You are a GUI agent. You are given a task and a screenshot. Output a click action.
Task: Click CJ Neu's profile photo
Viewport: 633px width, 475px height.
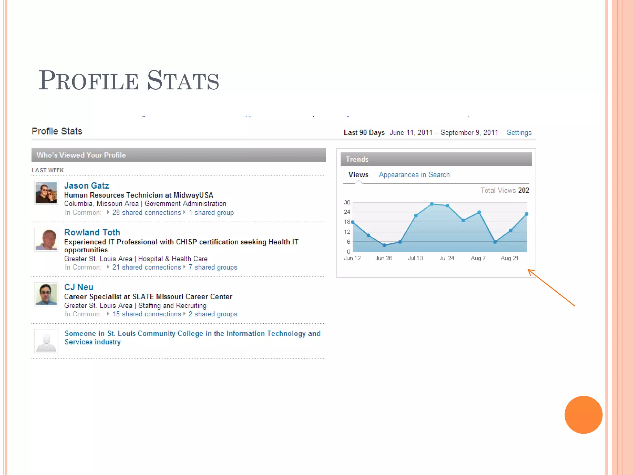(x=46, y=294)
